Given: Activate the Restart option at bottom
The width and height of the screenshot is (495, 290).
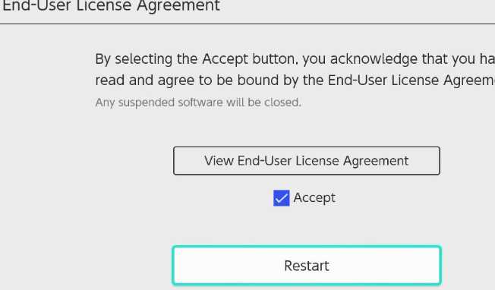Looking at the screenshot, I should click(x=307, y=266).
